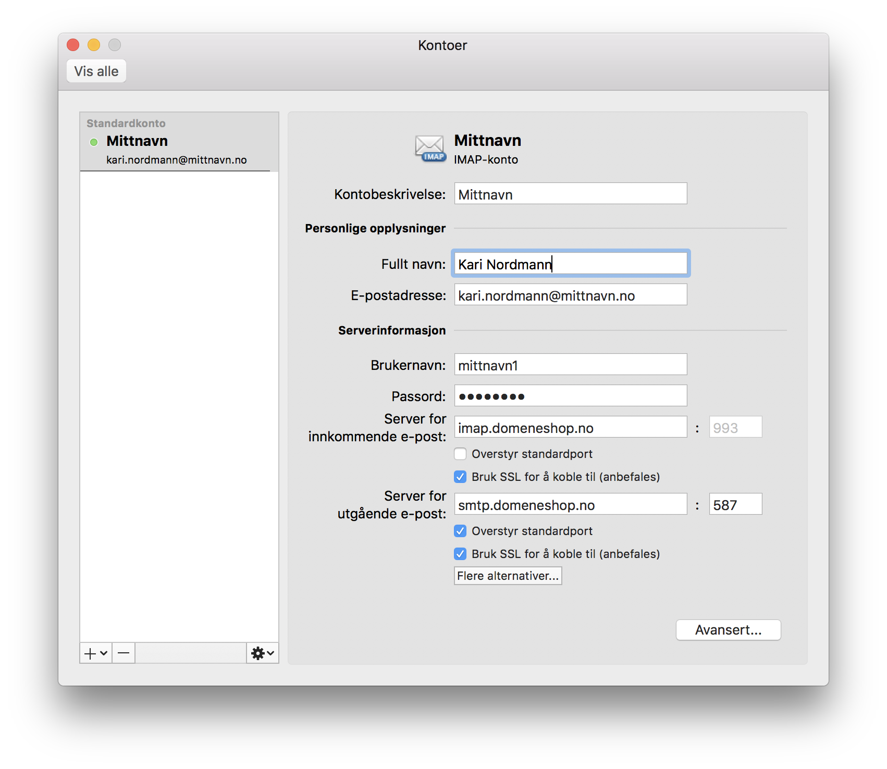Click the minus button to remove account
This screenshot has height=769, width=887.
click(x=124, y=653)
